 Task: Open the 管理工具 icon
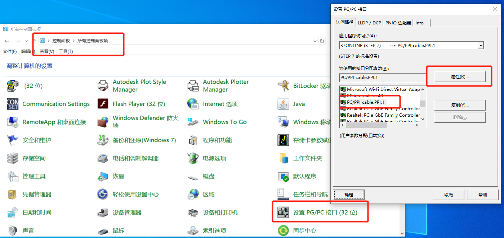(x=13, y=176)
